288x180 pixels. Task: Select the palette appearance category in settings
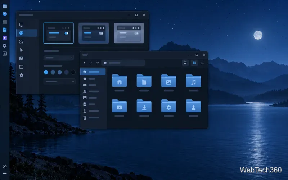(27, 33)
